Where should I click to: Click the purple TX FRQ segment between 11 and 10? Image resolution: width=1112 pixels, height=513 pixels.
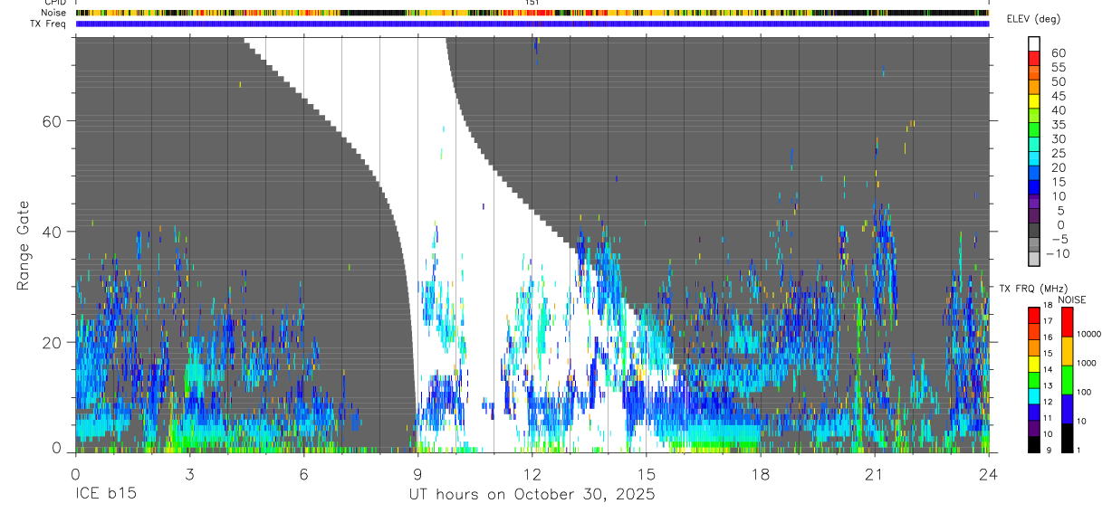point(1034,428)
